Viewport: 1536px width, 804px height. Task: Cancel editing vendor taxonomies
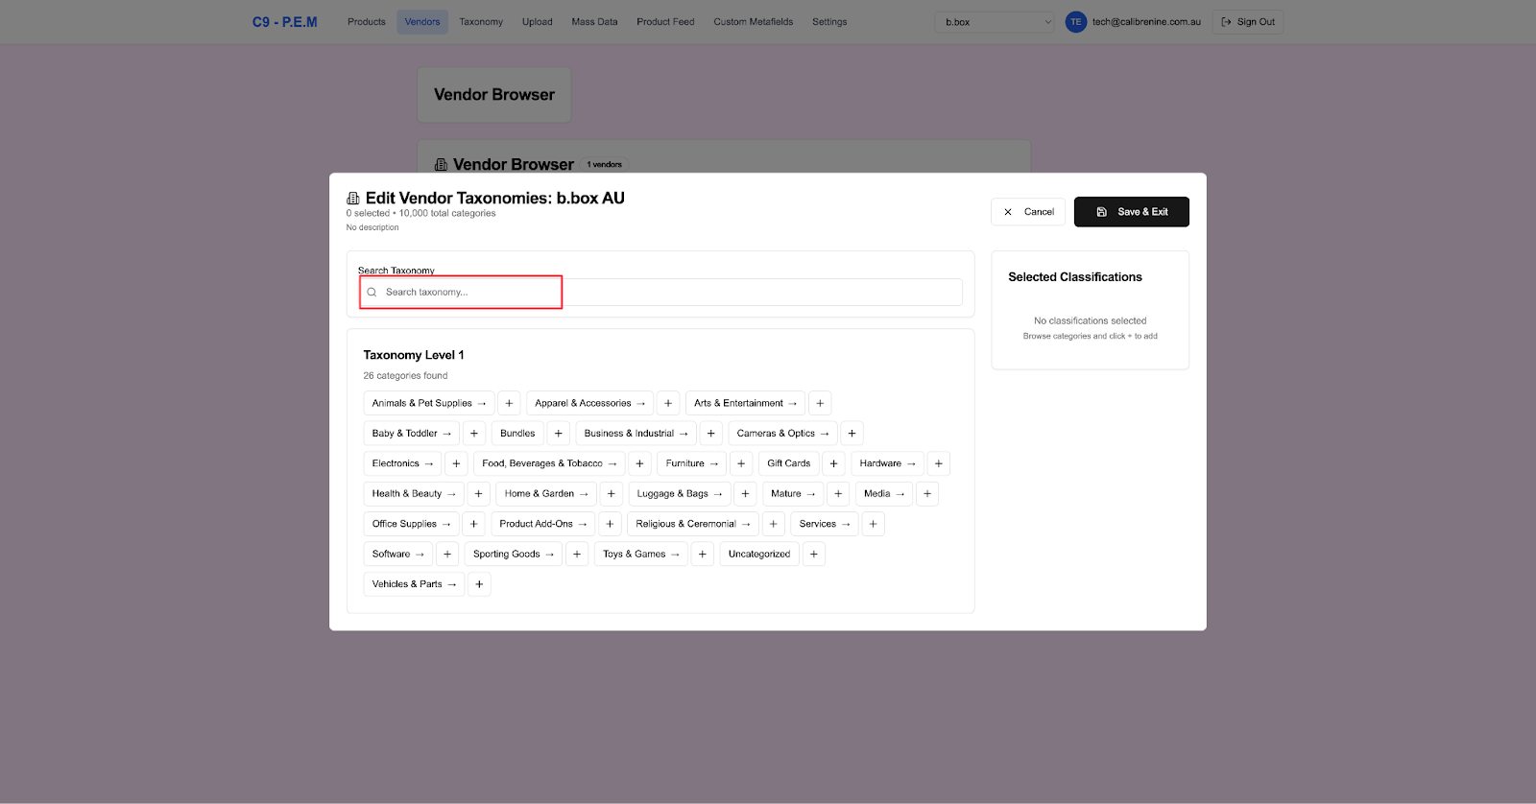click(x=1028, y=212)
